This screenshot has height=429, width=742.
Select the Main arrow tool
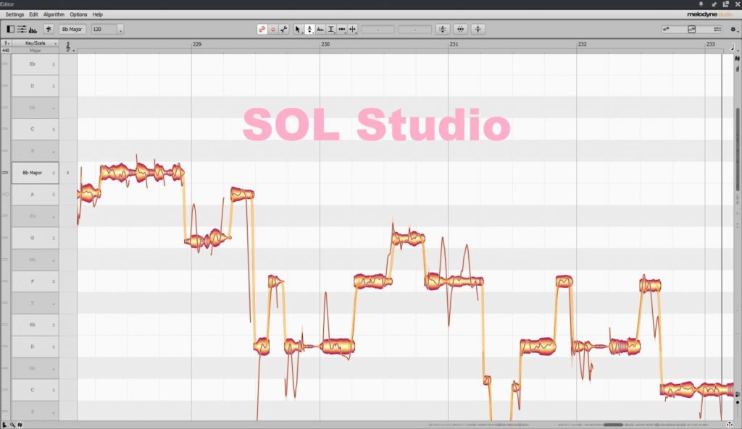coord(297,29)
